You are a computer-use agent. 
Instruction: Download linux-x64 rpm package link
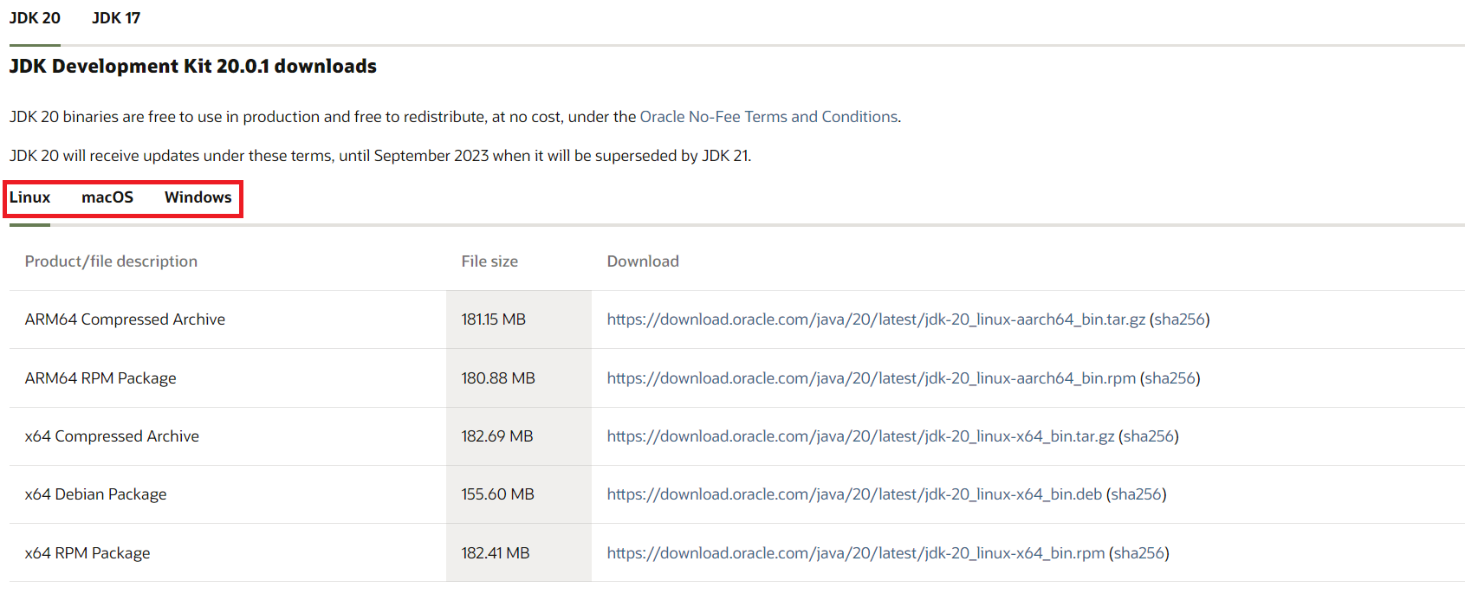[856, 553]
